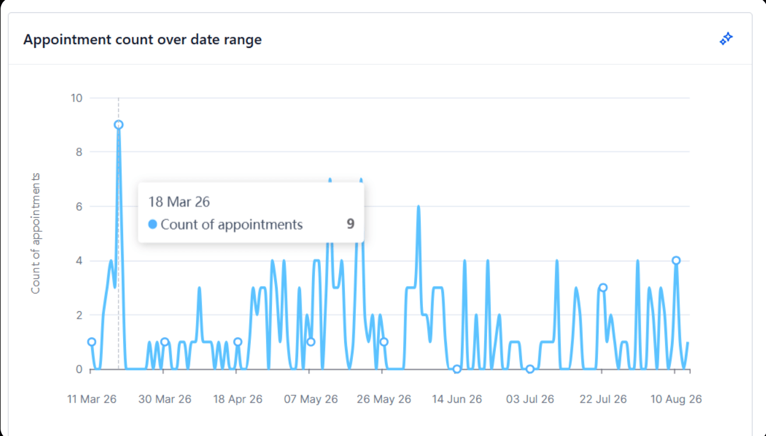Click the data point marker above 22 Jul 26
Screen dimensions: 766x436
pyautogui.click(x=603, y=287)
